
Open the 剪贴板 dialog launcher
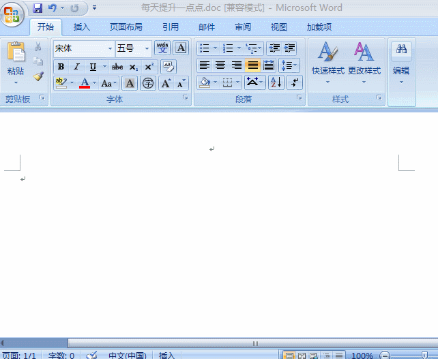point(42,97)
